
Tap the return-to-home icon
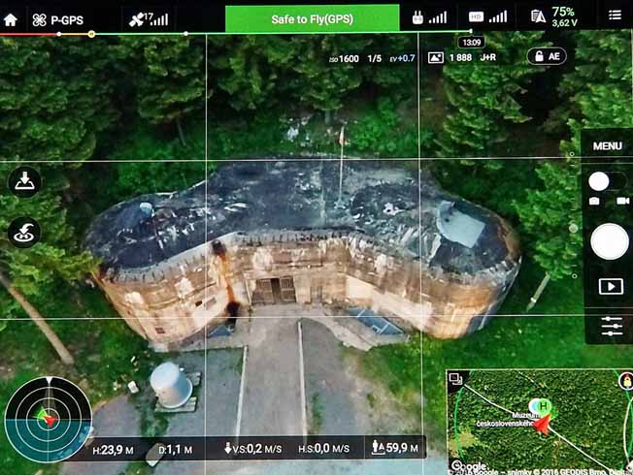(x=24, y=233)
